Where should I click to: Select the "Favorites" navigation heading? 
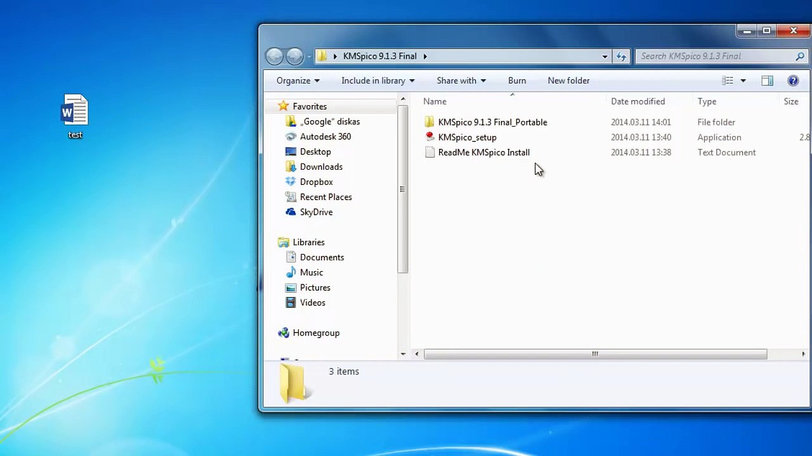point(310,106)
